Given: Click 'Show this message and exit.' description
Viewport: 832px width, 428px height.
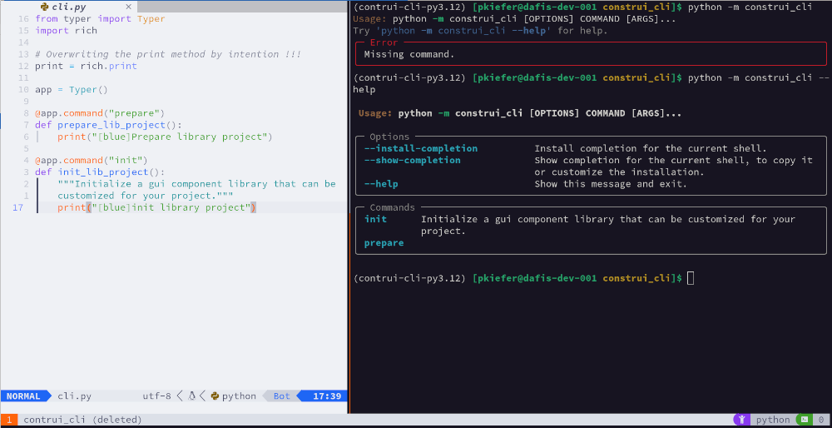Looking at the screenshot, I should point(611,184).
